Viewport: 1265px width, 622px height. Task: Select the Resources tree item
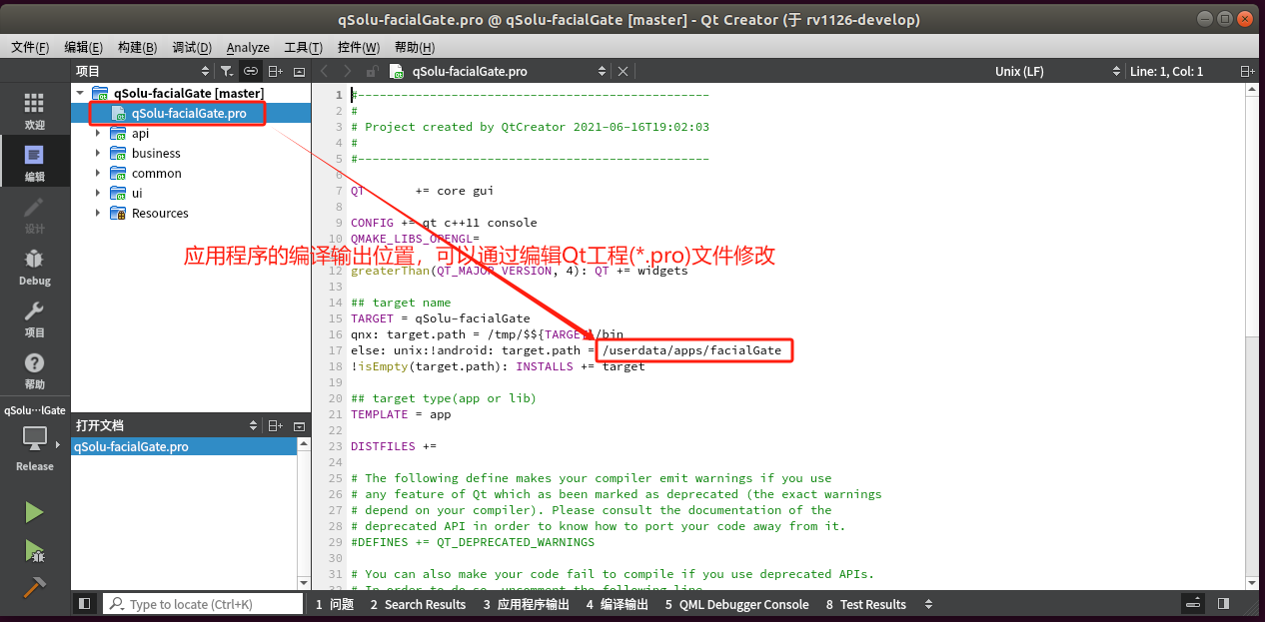click(160, 213)
